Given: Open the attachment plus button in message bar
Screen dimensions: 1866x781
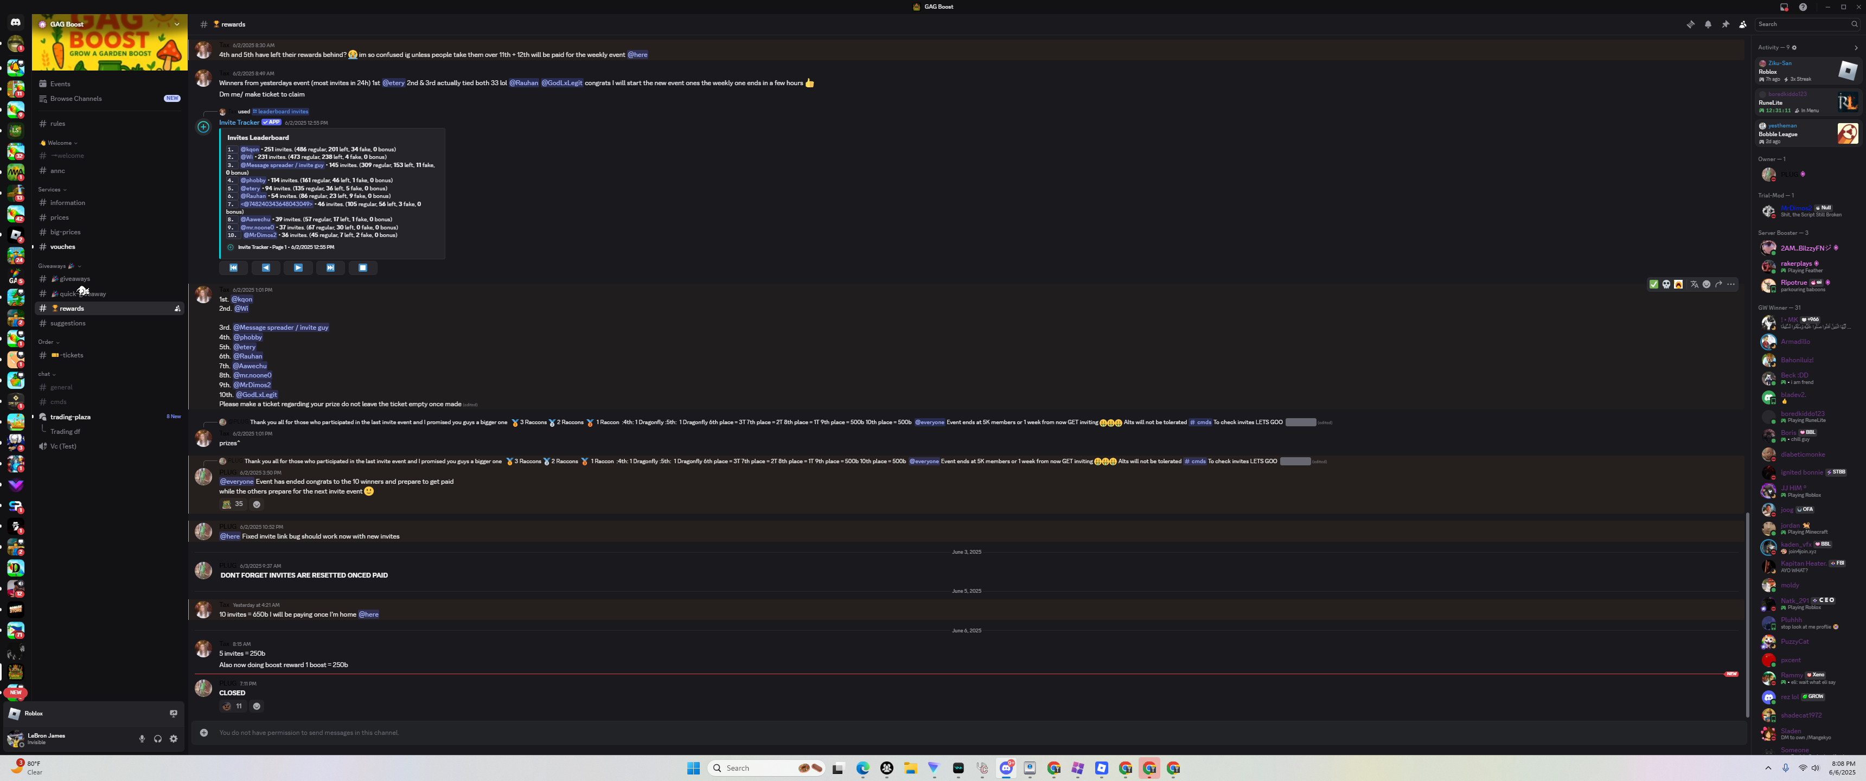Looking at the screenshot, I should coord(205,733).
